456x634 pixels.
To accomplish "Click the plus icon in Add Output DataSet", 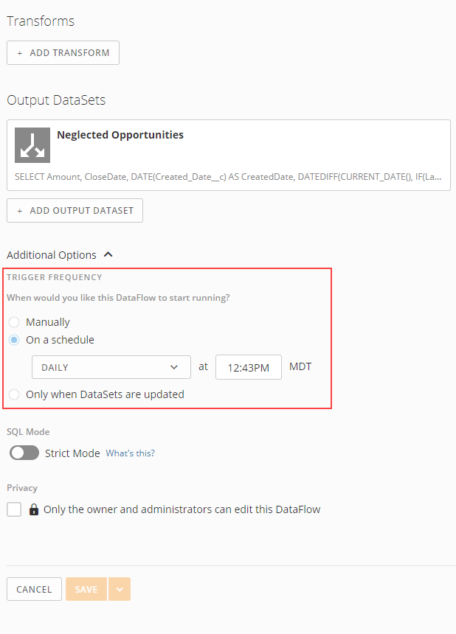I will (19, 211).
